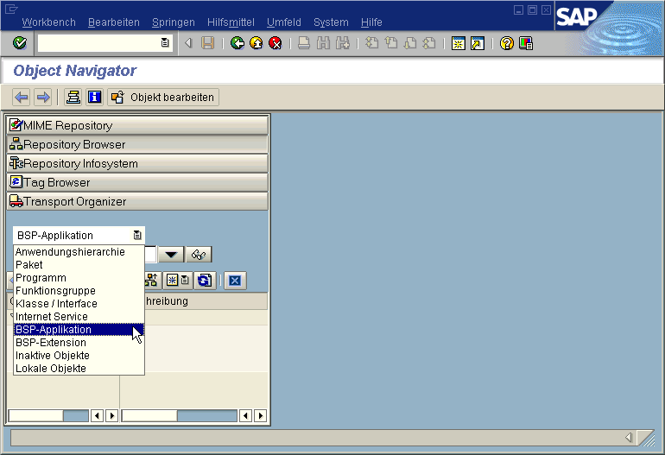
Task: Click Objekt bearbeiten button
Action: coord(163,97)
